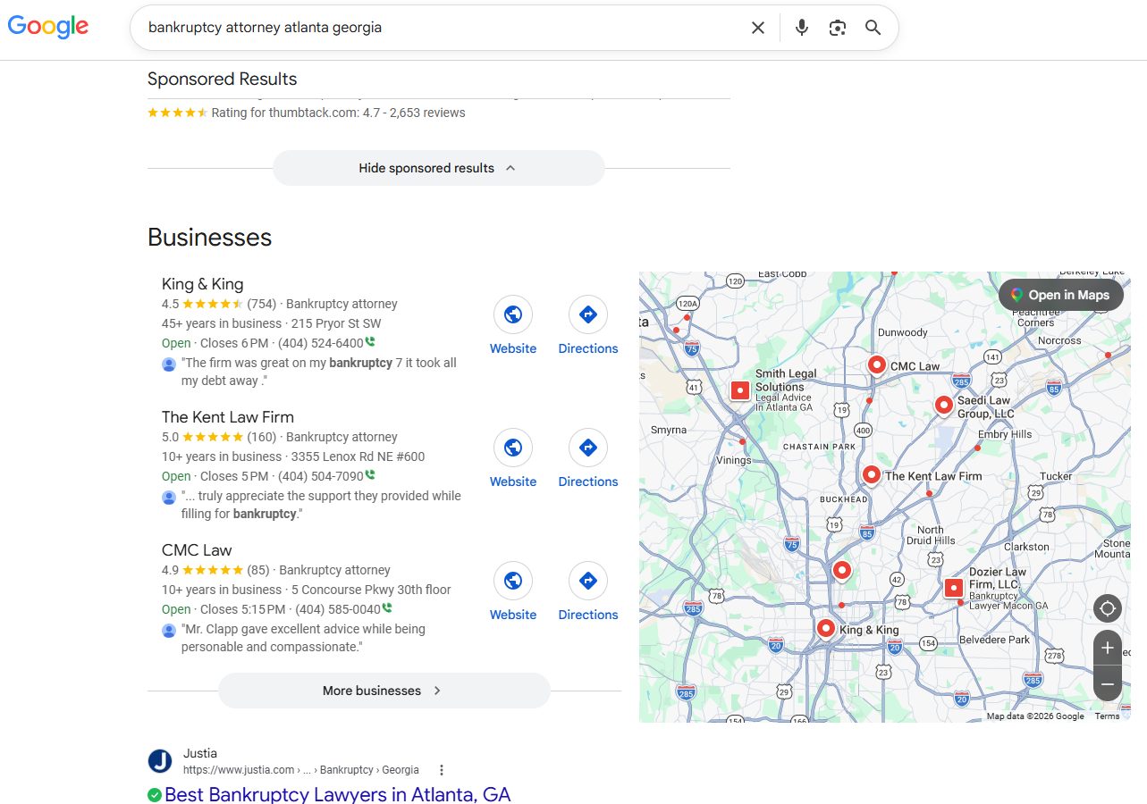Image resolution: width=1147 pixels, height=804 pixels.
Task: Get directions to The Kent Law Firm
Action: [x=588, y=448]
